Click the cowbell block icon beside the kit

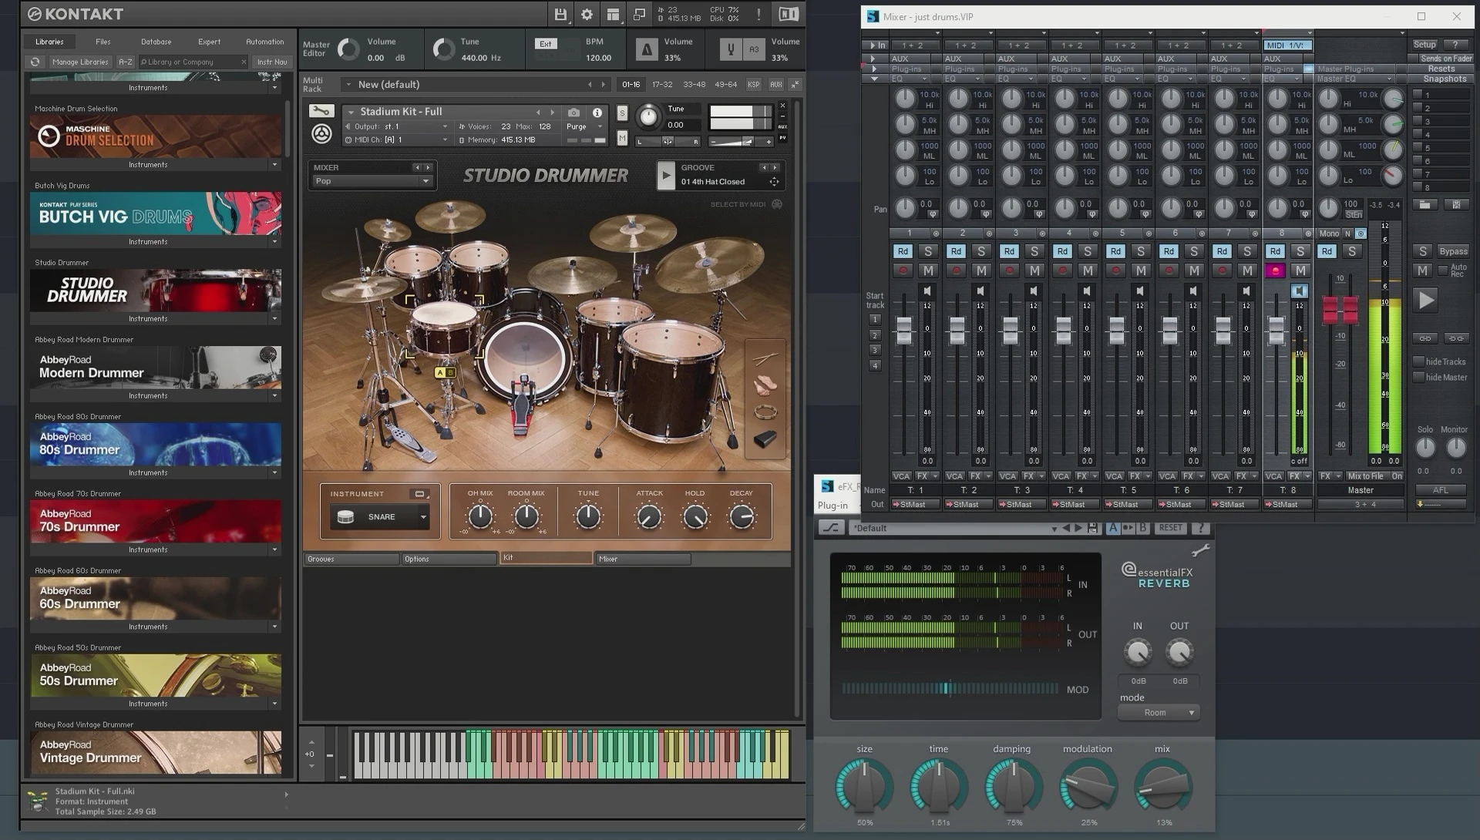[765, 439]
